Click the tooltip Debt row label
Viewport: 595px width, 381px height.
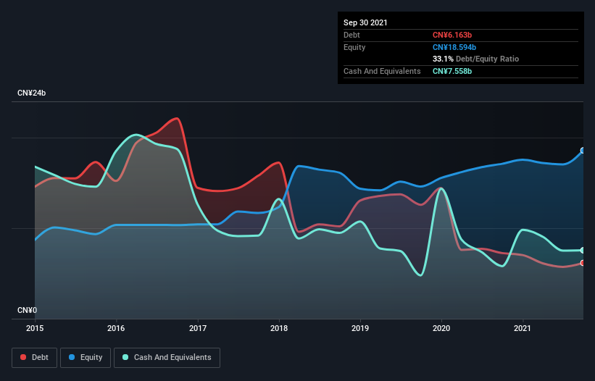pyautogui.click(x=351, y=35)
